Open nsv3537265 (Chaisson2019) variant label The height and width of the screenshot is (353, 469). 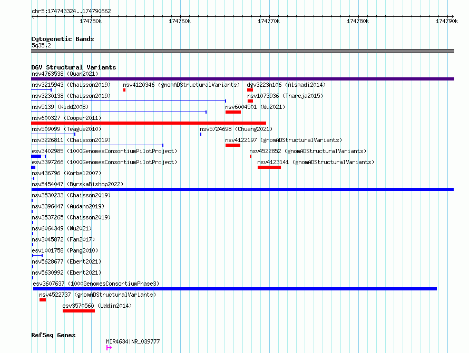[x=71, y=217]
